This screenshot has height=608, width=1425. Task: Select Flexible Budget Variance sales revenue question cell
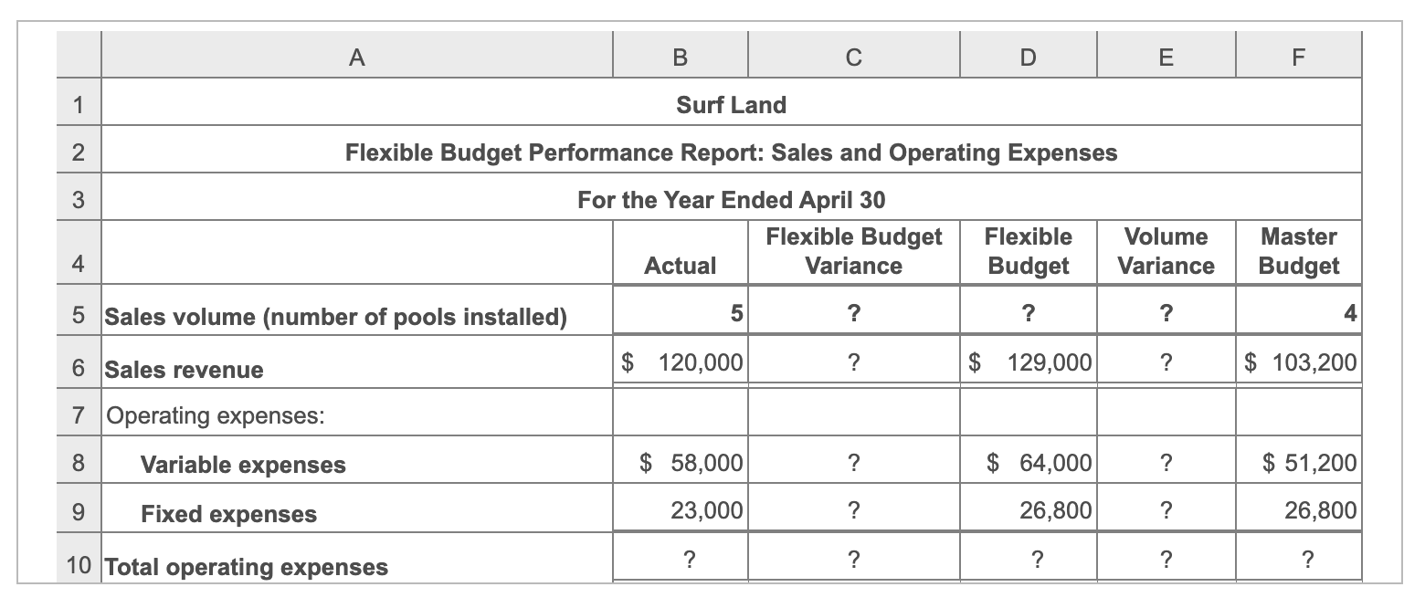click(853, 362)
